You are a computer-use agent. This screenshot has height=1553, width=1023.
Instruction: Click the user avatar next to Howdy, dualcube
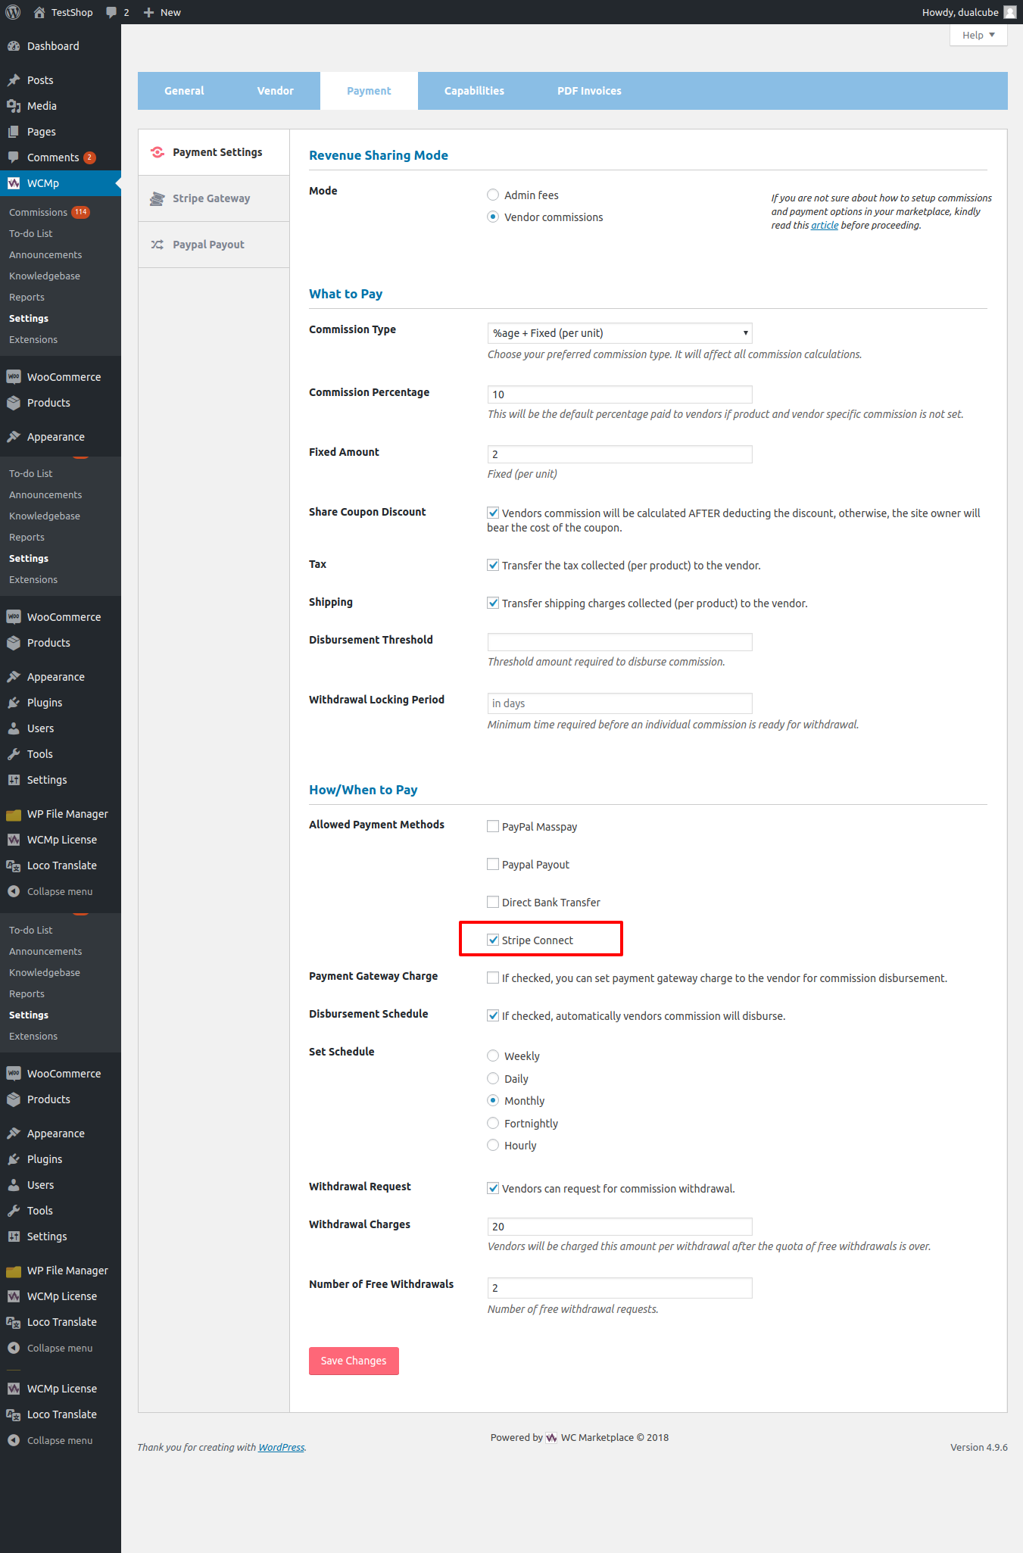pyautogui.click(x=1010, y=12)
